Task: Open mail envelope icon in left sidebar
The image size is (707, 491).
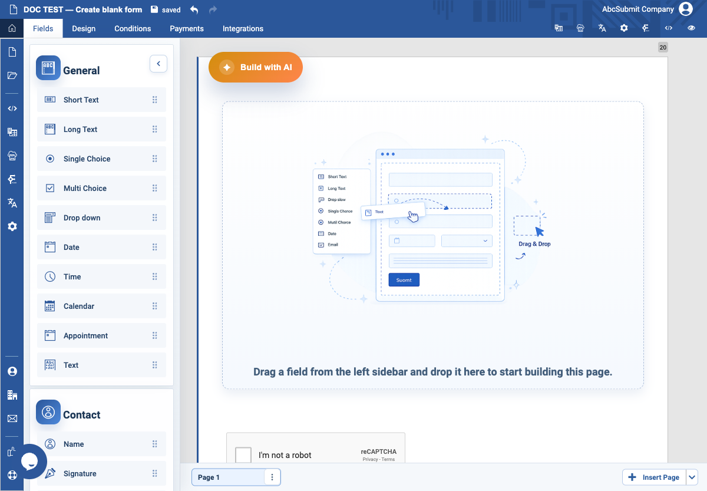Action: [x=12, y=418]
